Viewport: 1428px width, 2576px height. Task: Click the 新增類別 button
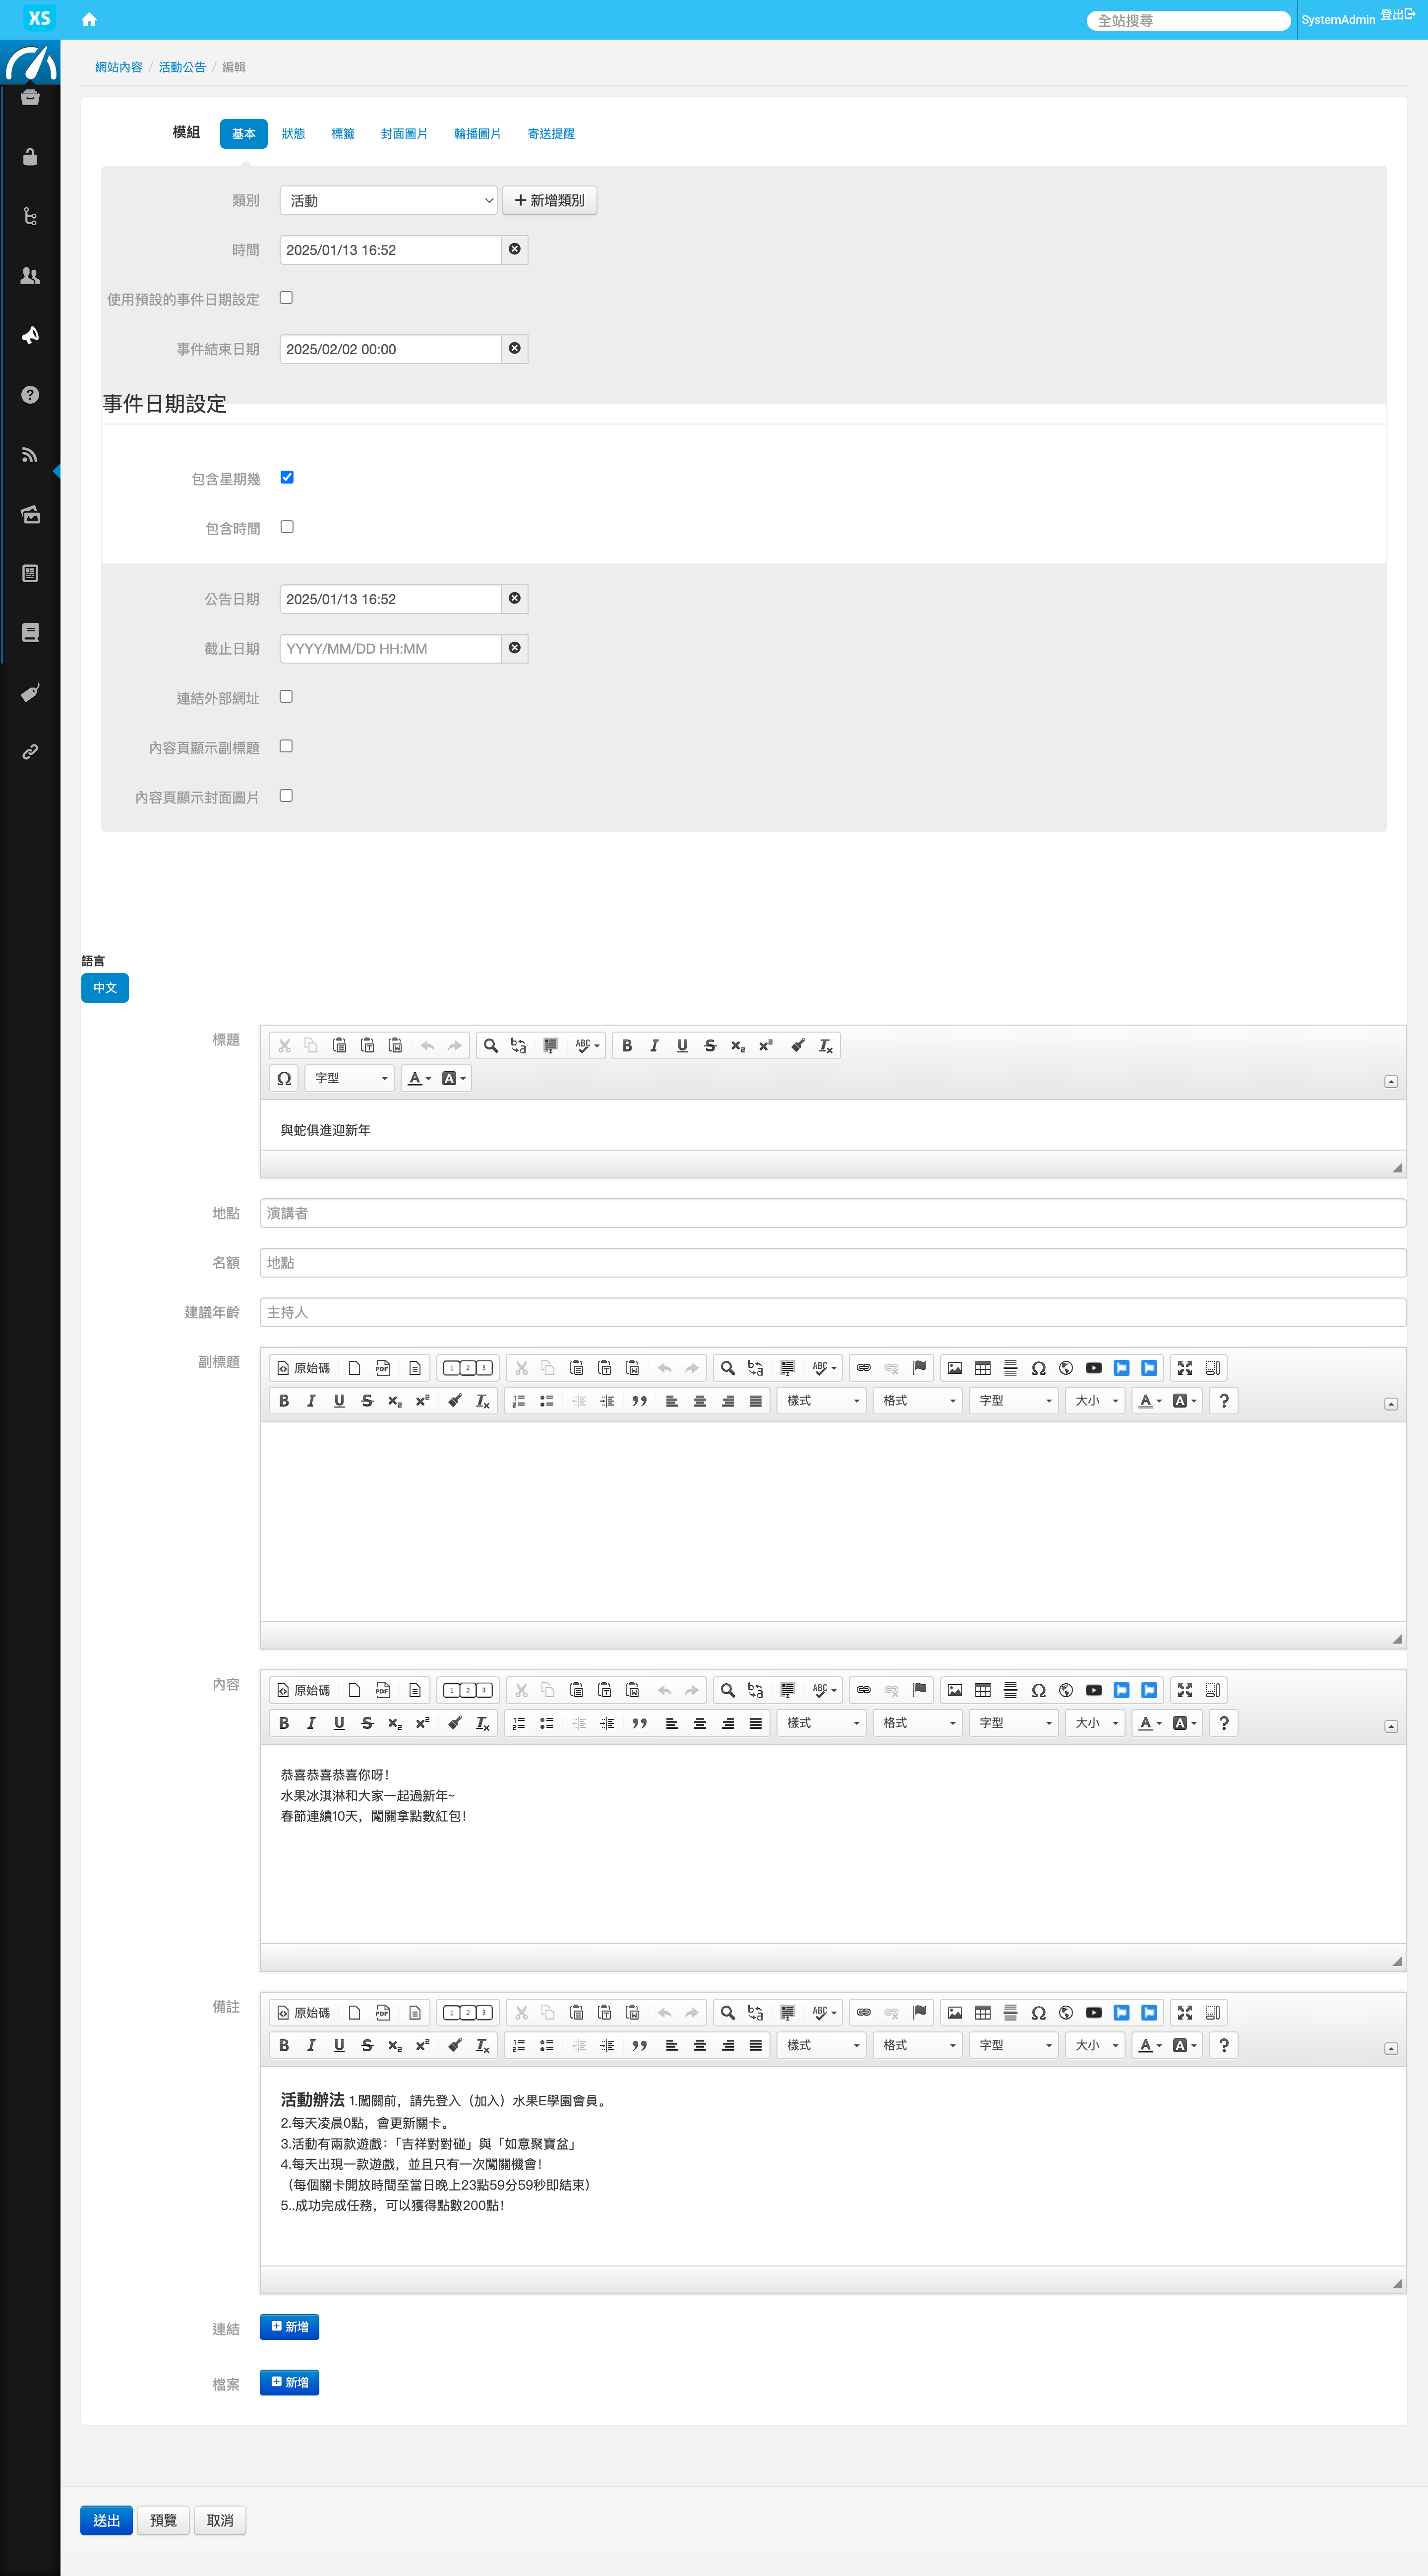click(x=549, y=200)
